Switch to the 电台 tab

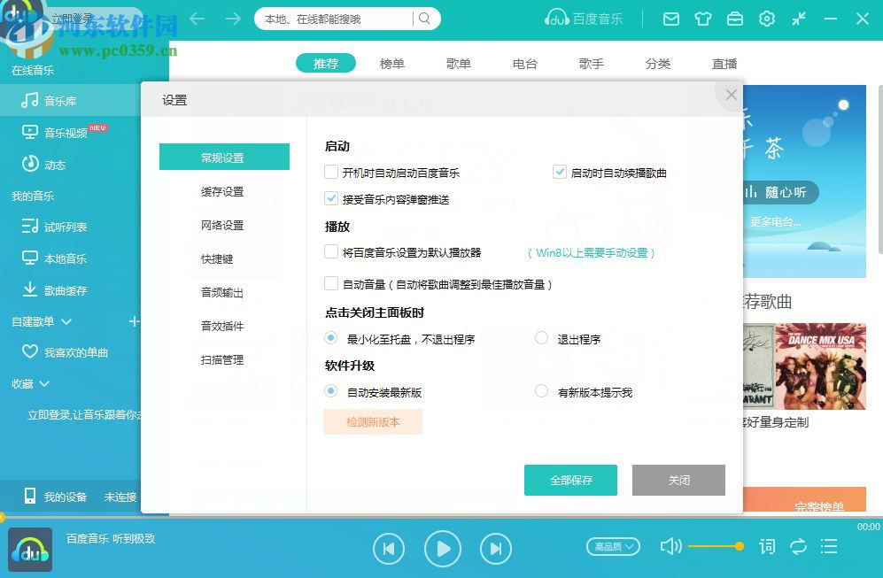[x=524, y=63]
